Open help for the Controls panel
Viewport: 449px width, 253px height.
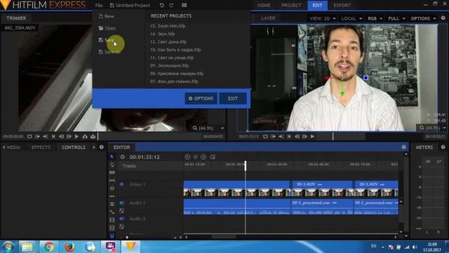[x=101, y=147]
